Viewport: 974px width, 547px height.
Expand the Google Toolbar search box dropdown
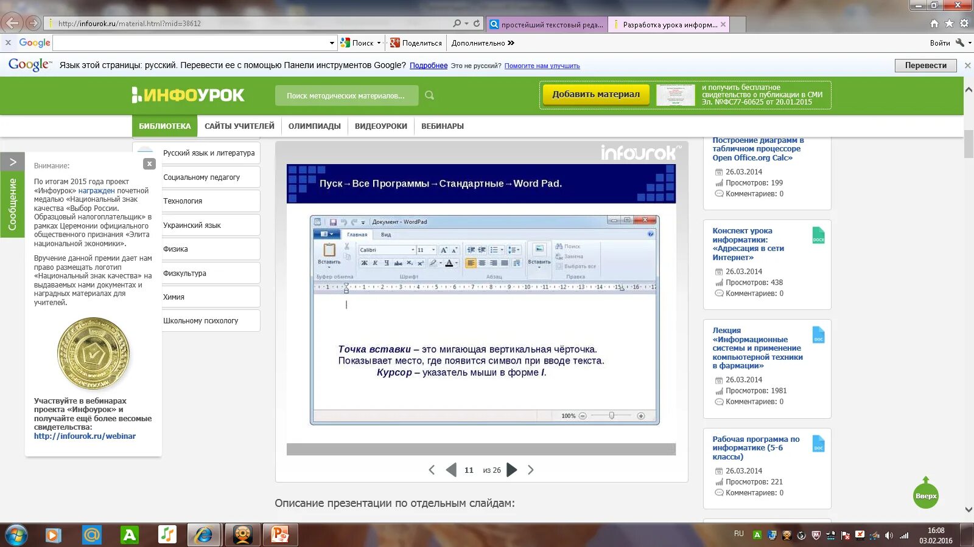(x=332, y=43)
